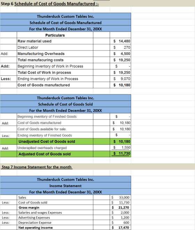Select the Net operating income label

(36, 228)
